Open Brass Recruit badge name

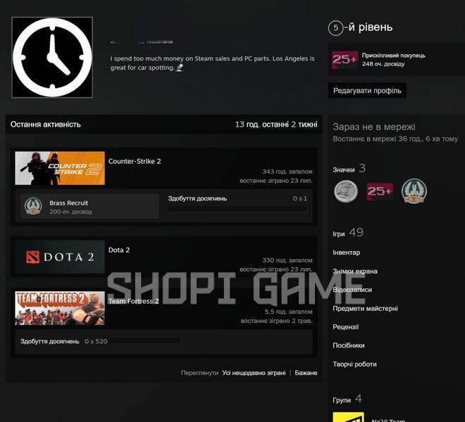pyautogui.click(x=69, y=203)
